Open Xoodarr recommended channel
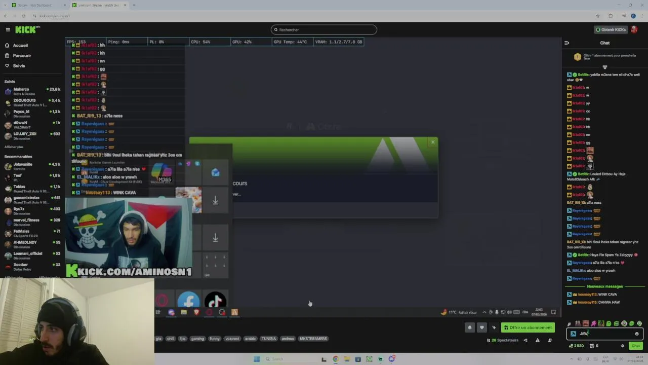 coord(32,267)
